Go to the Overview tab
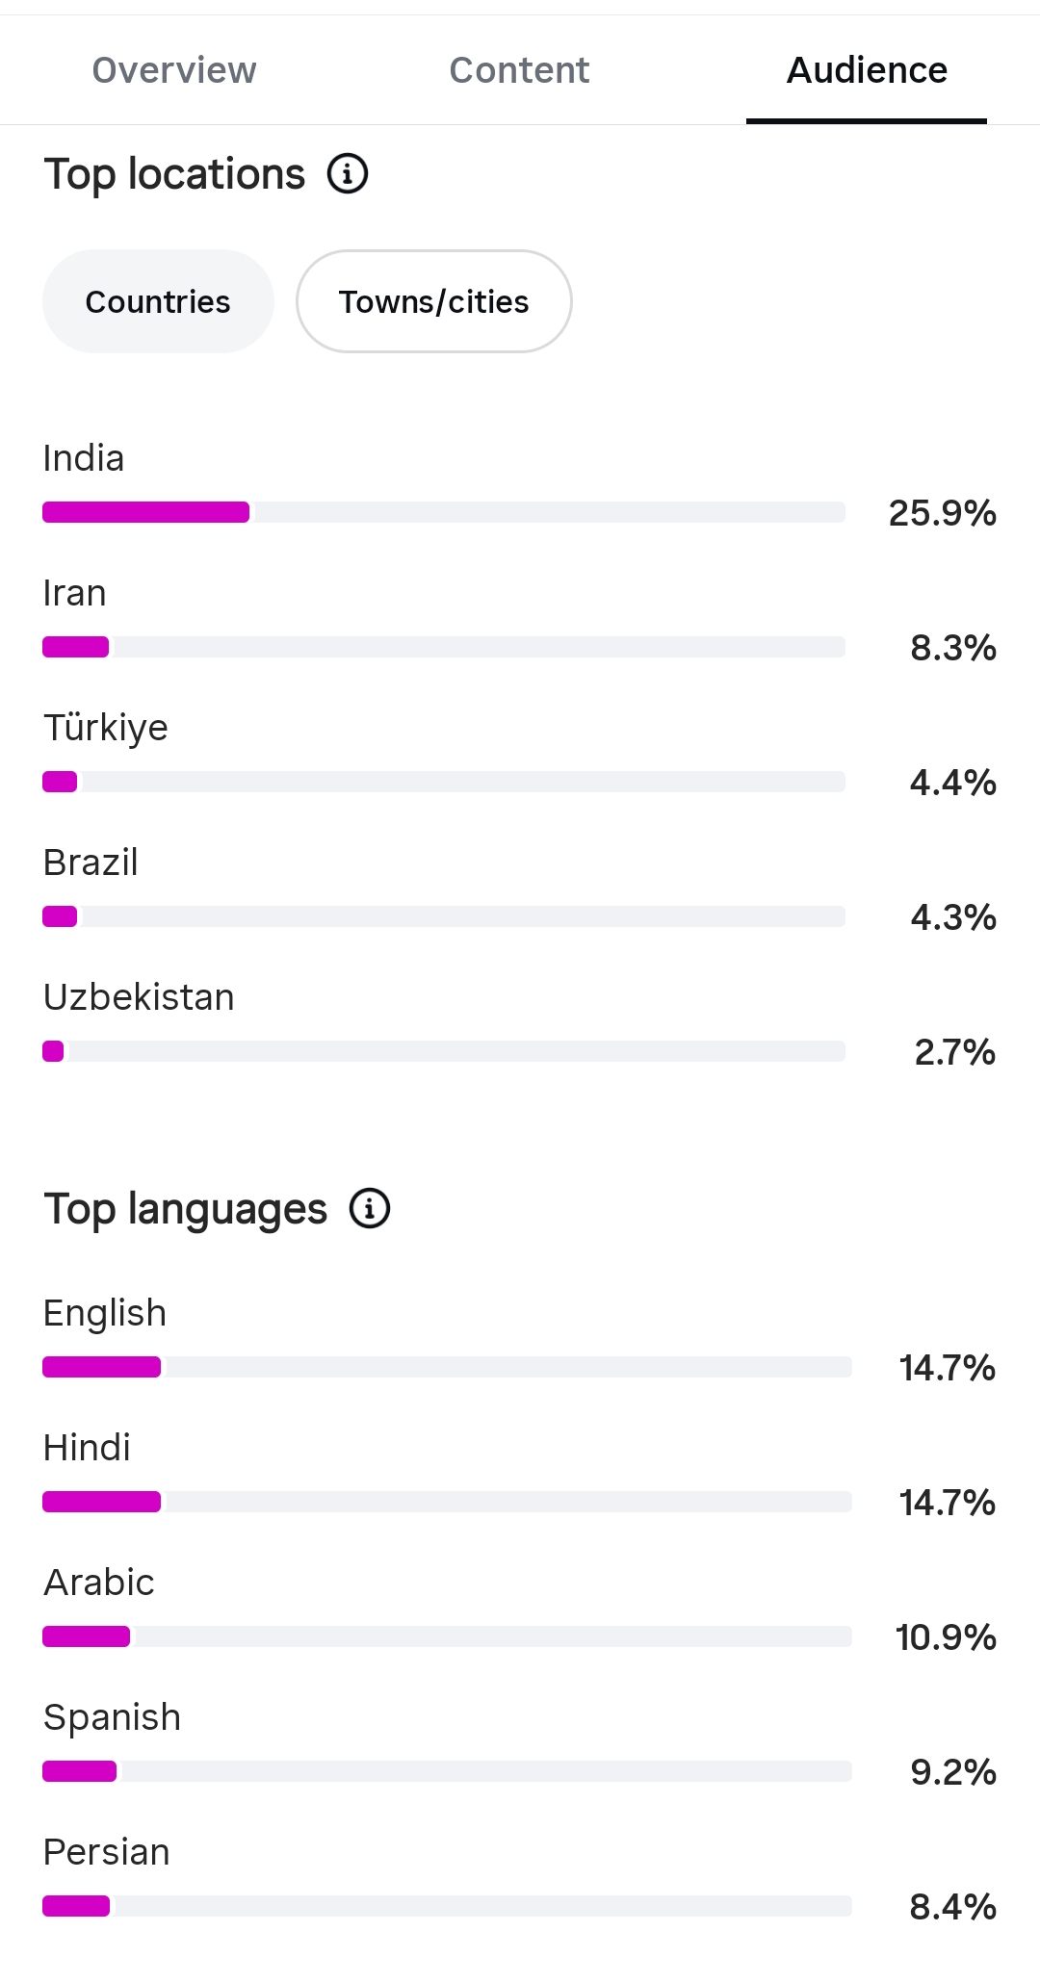 tap(174, 70)
